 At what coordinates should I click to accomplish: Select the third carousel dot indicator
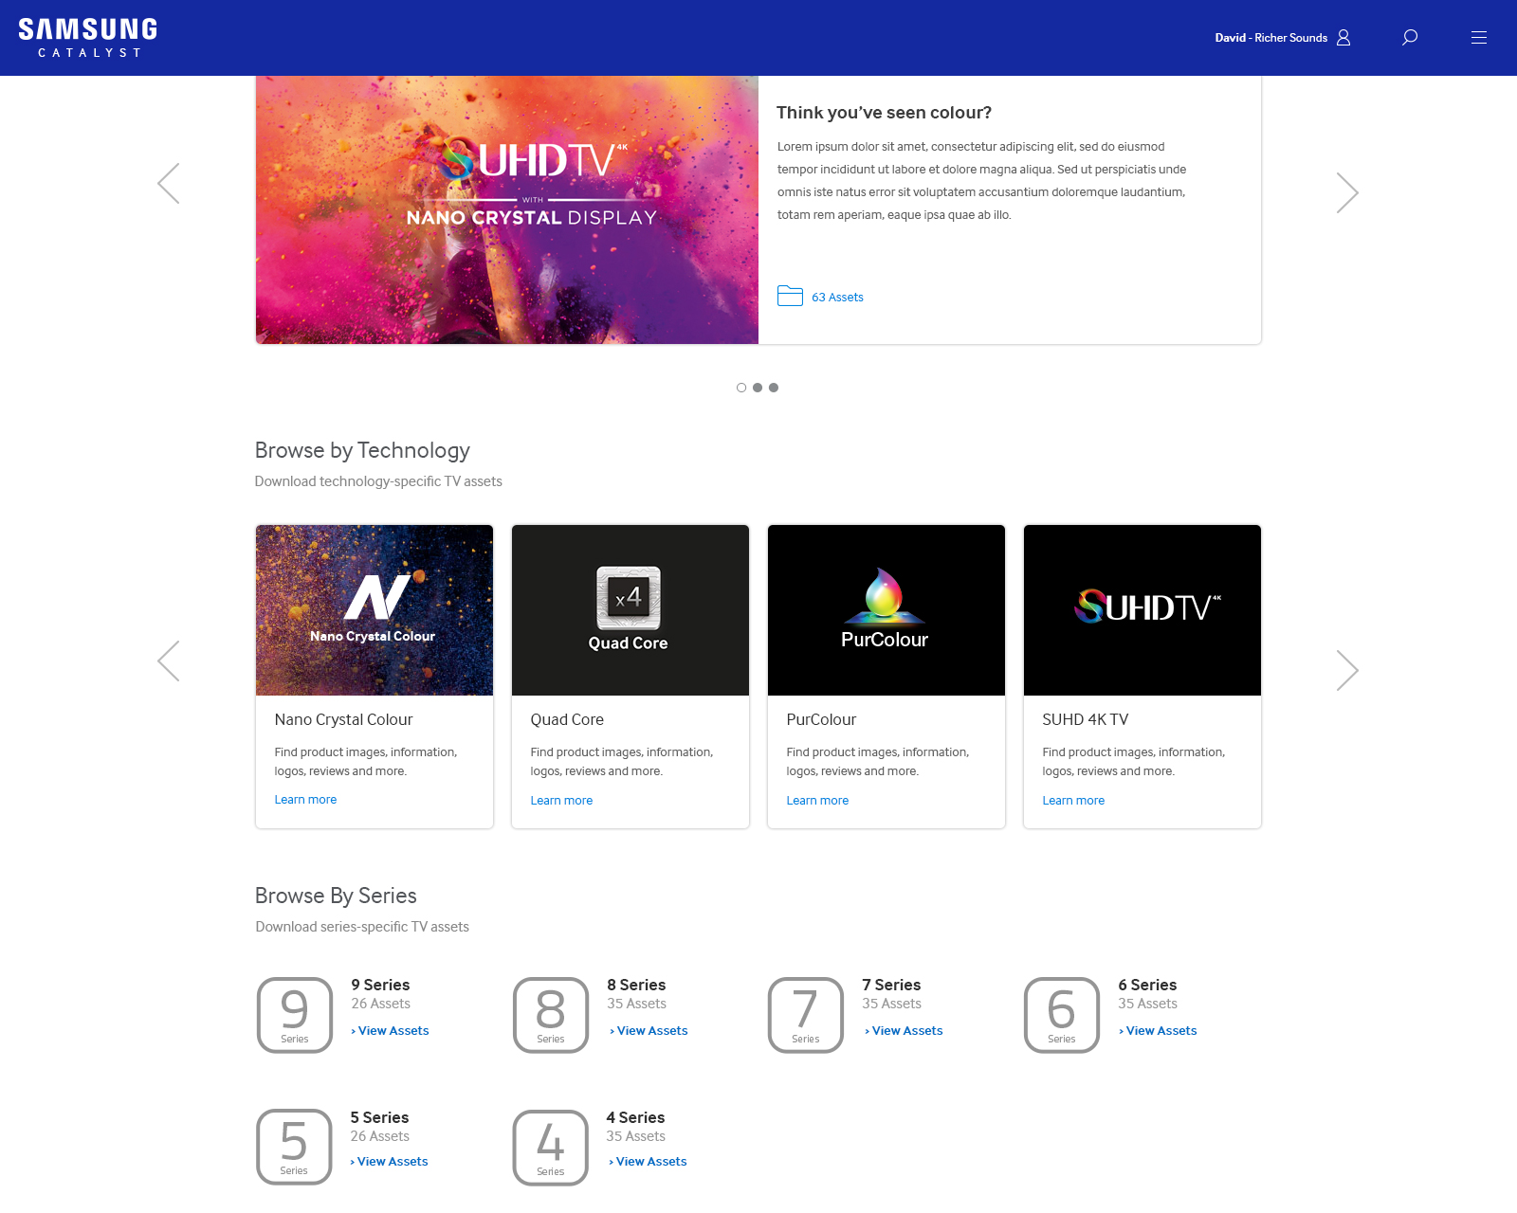pyautogui.click(x=774, y=388)
